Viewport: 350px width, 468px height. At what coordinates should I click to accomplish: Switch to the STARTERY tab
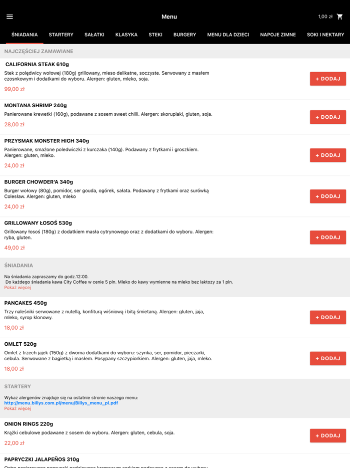coord(61,35)
